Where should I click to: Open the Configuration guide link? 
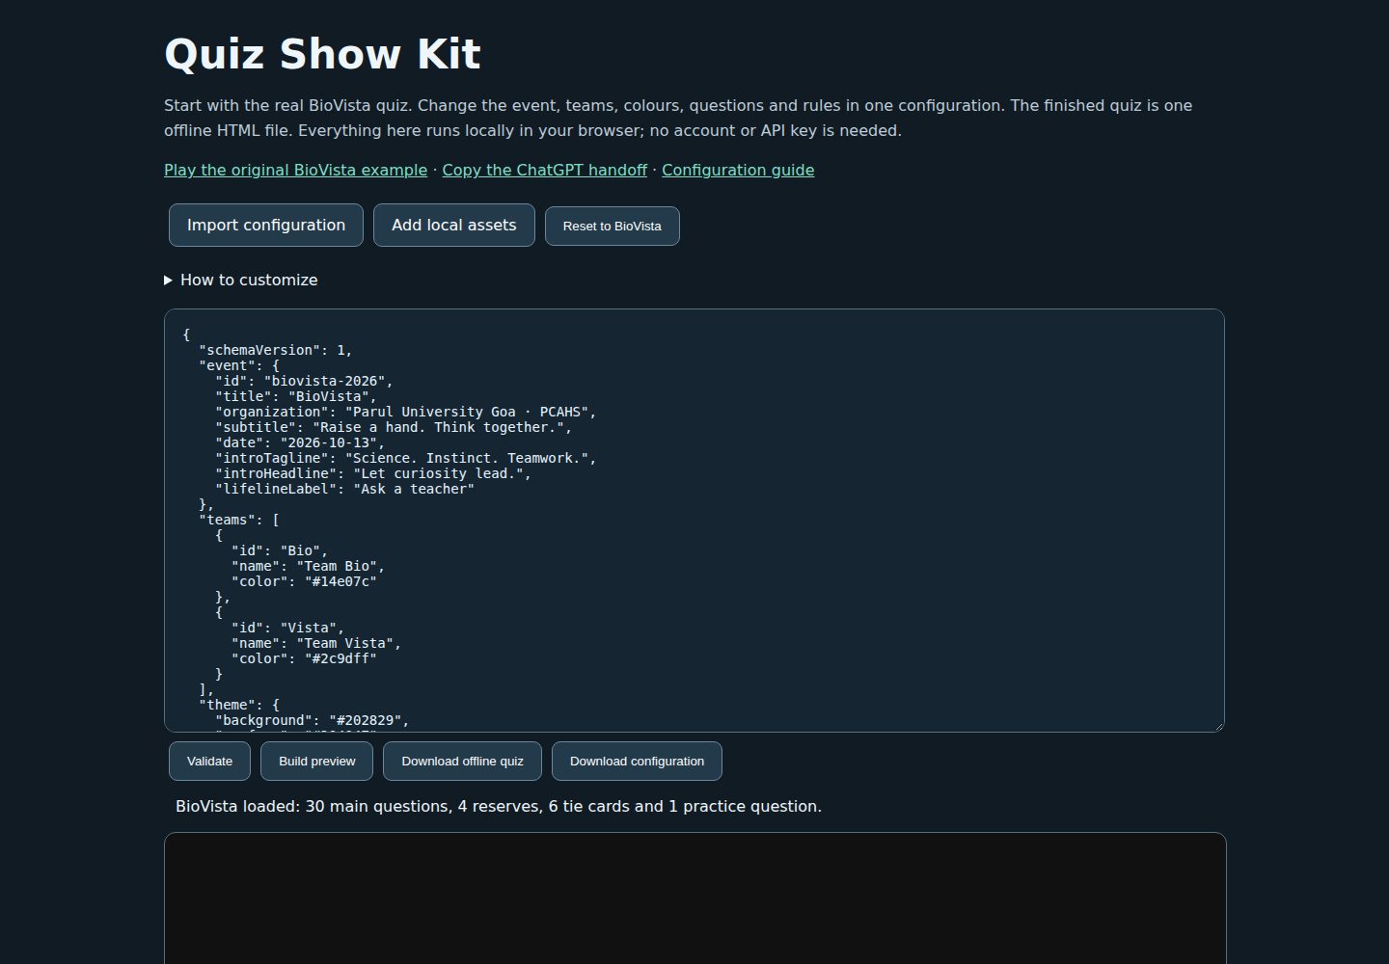coord(738,170)
